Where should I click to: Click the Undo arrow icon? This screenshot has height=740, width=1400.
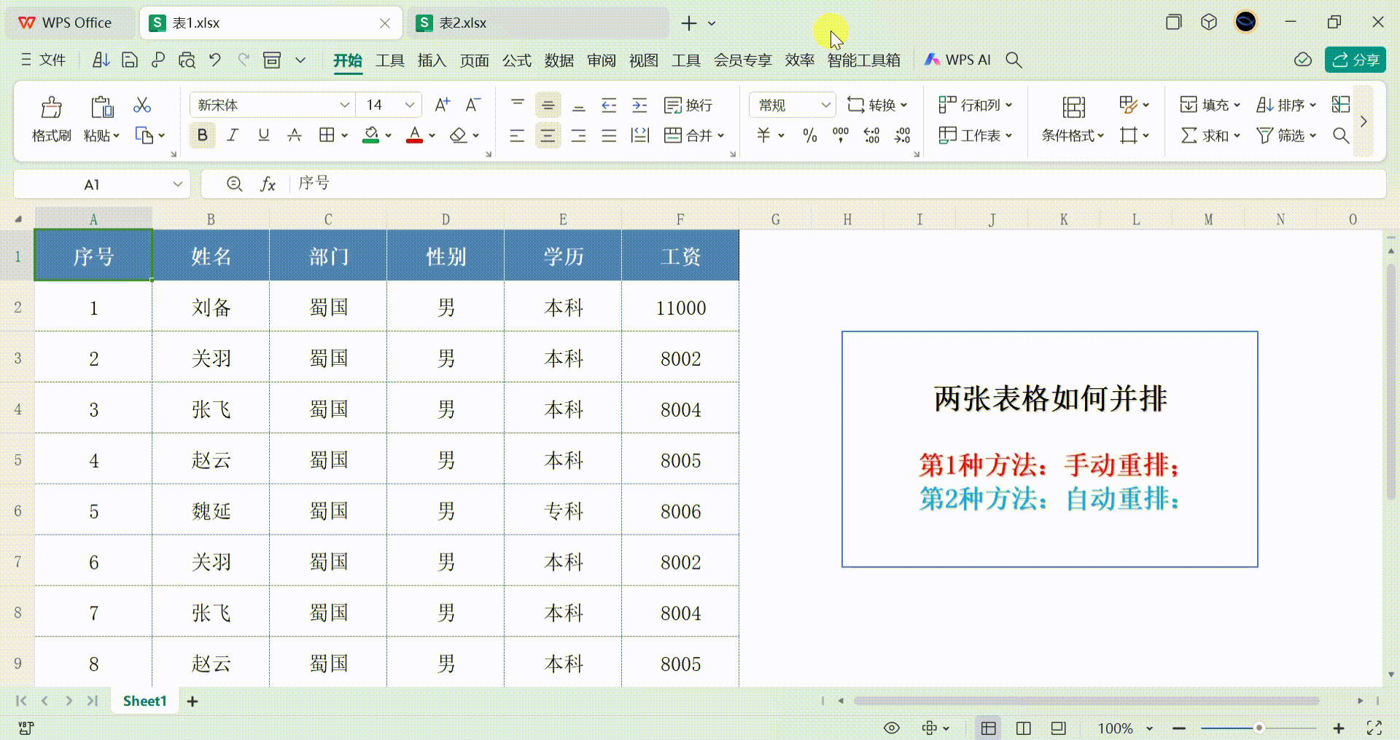click(214, 60)
